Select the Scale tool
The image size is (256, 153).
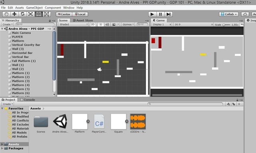coord(30,14)
